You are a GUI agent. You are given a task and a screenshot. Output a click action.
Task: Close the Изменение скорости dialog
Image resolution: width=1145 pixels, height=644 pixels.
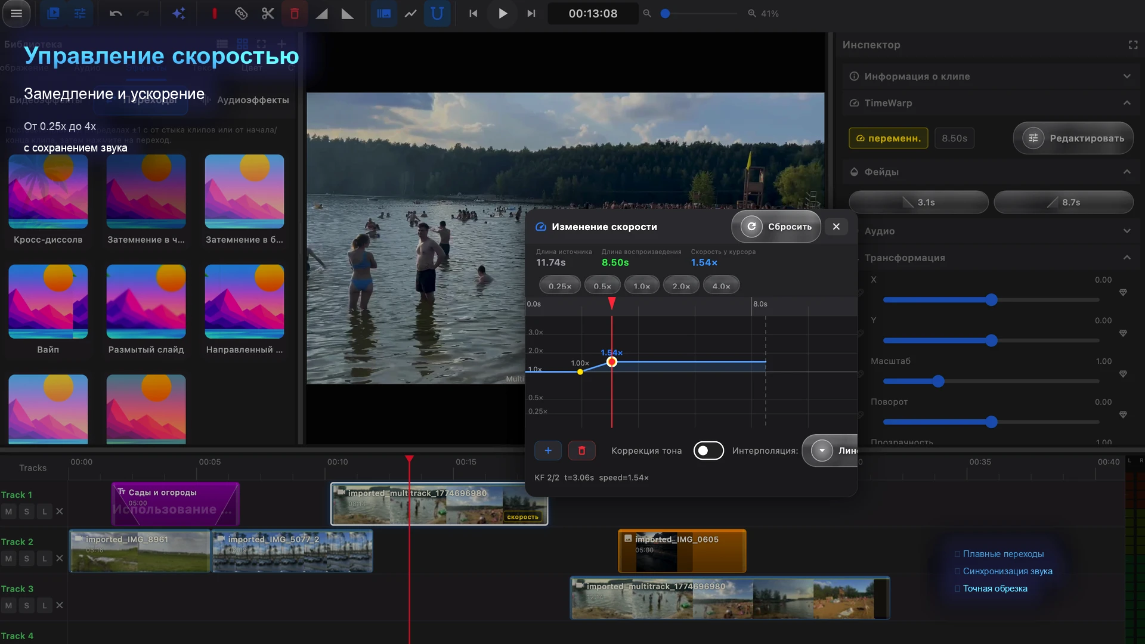[836, 227]
